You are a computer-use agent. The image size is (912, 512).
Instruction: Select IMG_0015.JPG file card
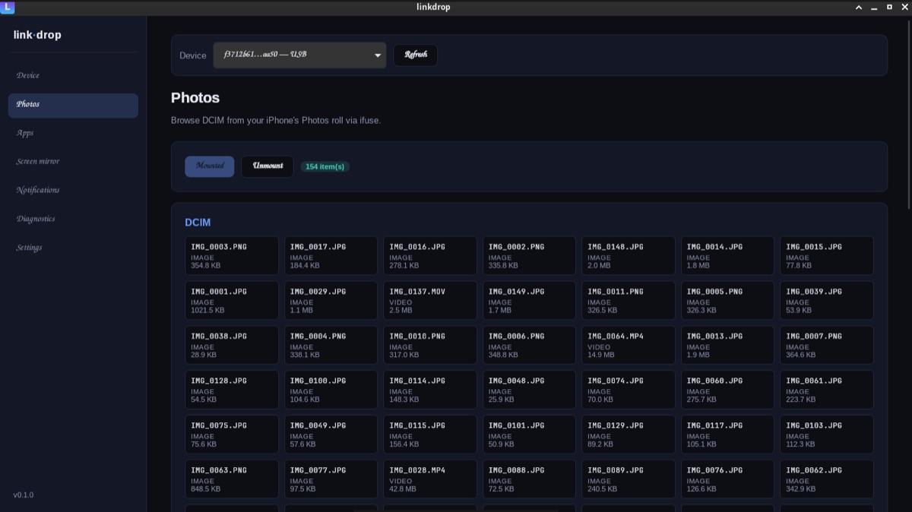[827, 256]
